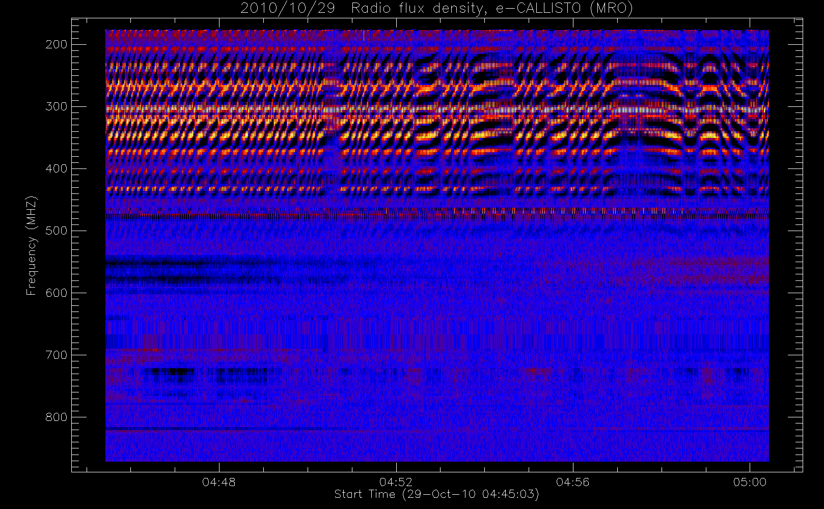Click the 04:52 time tick label
Image resolution: width=824 pixels, height=509 pixels.
pos(396,482)
